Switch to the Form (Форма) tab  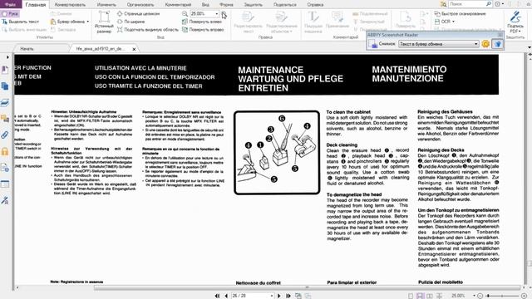click(226, 5)
